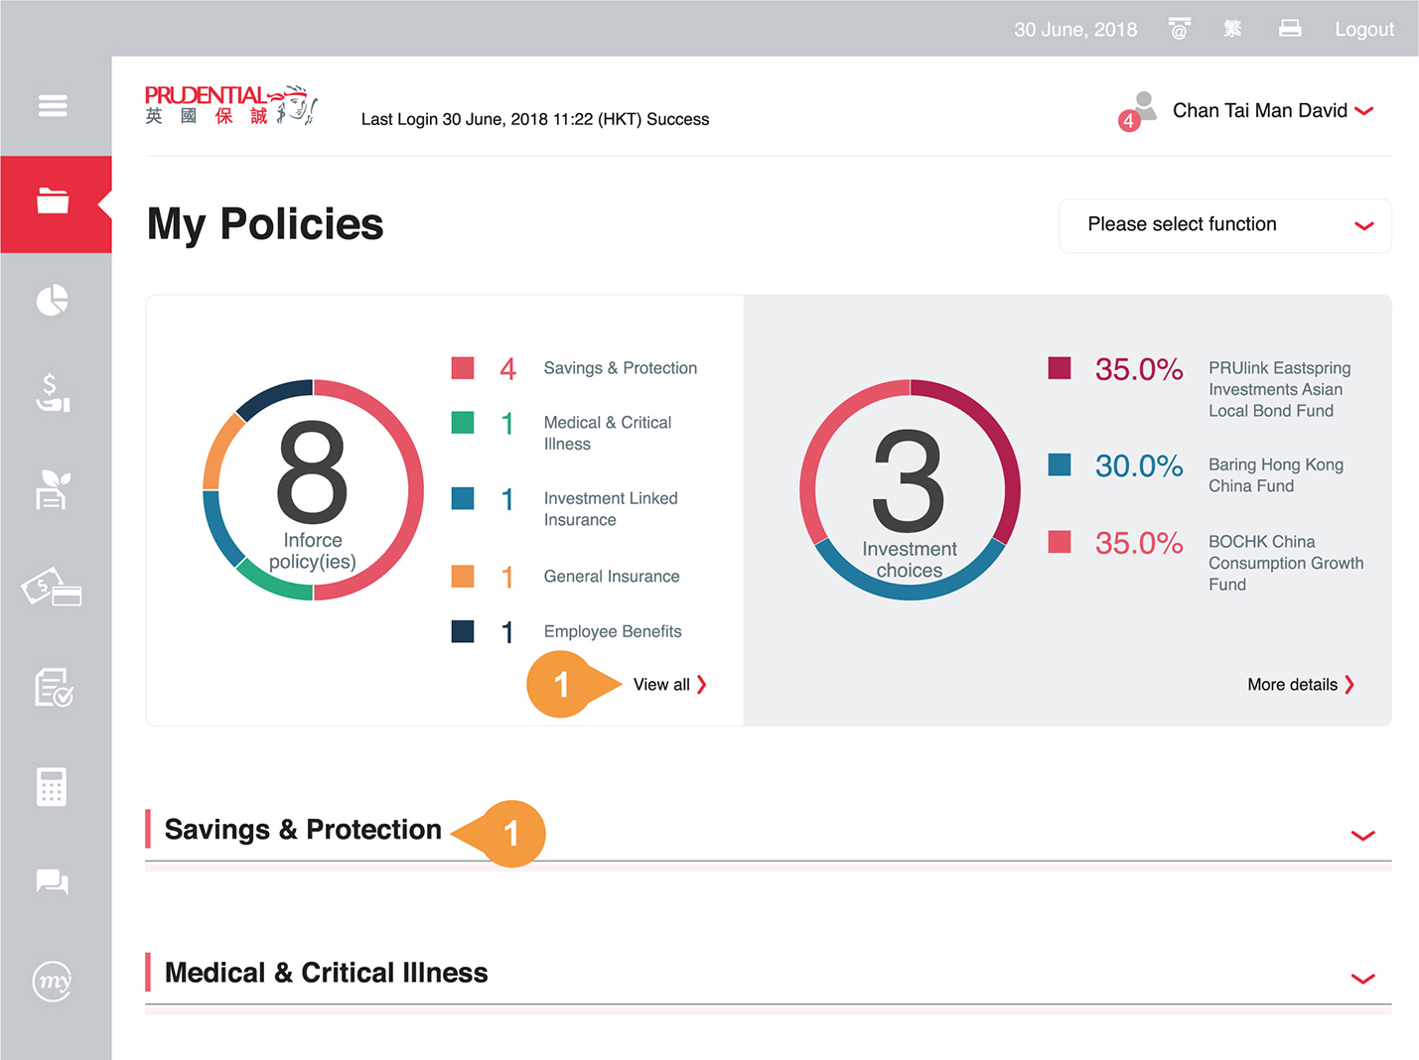Click the Employee Benefits navy swatch

coord(463,631)
